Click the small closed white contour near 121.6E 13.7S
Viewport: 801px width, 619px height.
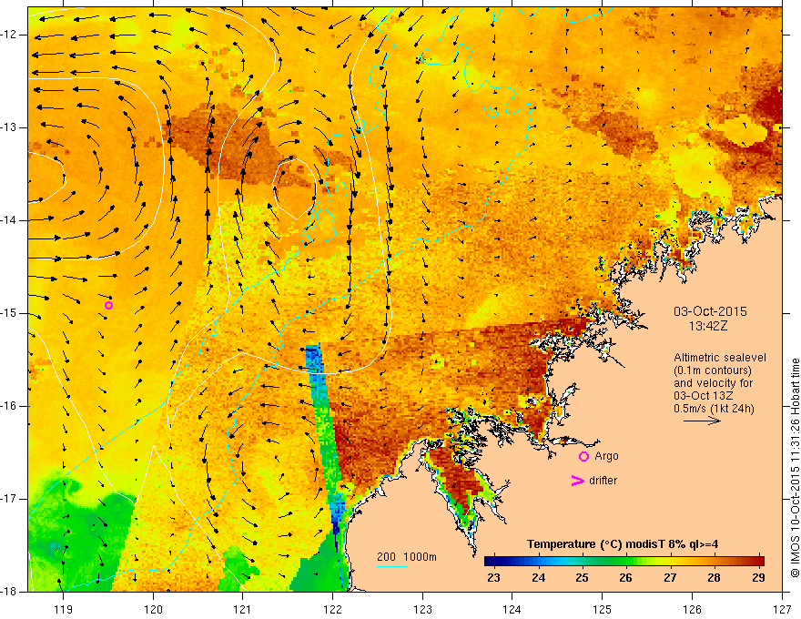point(295,188)
